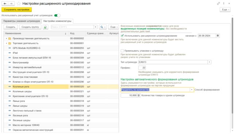234x134 pixels.
Task: Click the Префикс input field with 22
Action: [142, 68]
